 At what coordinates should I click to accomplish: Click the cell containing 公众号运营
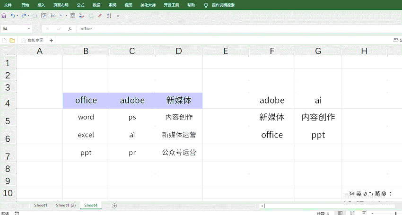pyautogui.click(x=179, y=153)
